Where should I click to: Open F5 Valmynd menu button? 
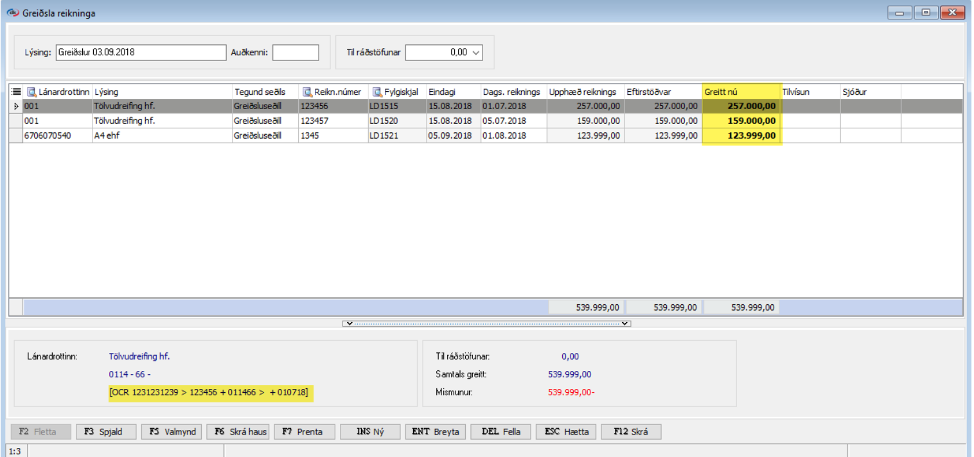[173, 432]
